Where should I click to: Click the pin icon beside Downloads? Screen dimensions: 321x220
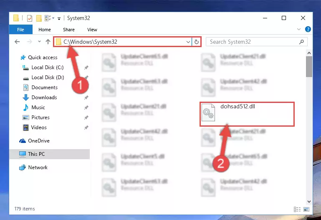[86, 97]
